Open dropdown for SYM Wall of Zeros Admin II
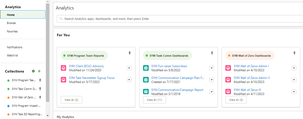This screenshot has width=303, height=119. [x=294, y=80]
